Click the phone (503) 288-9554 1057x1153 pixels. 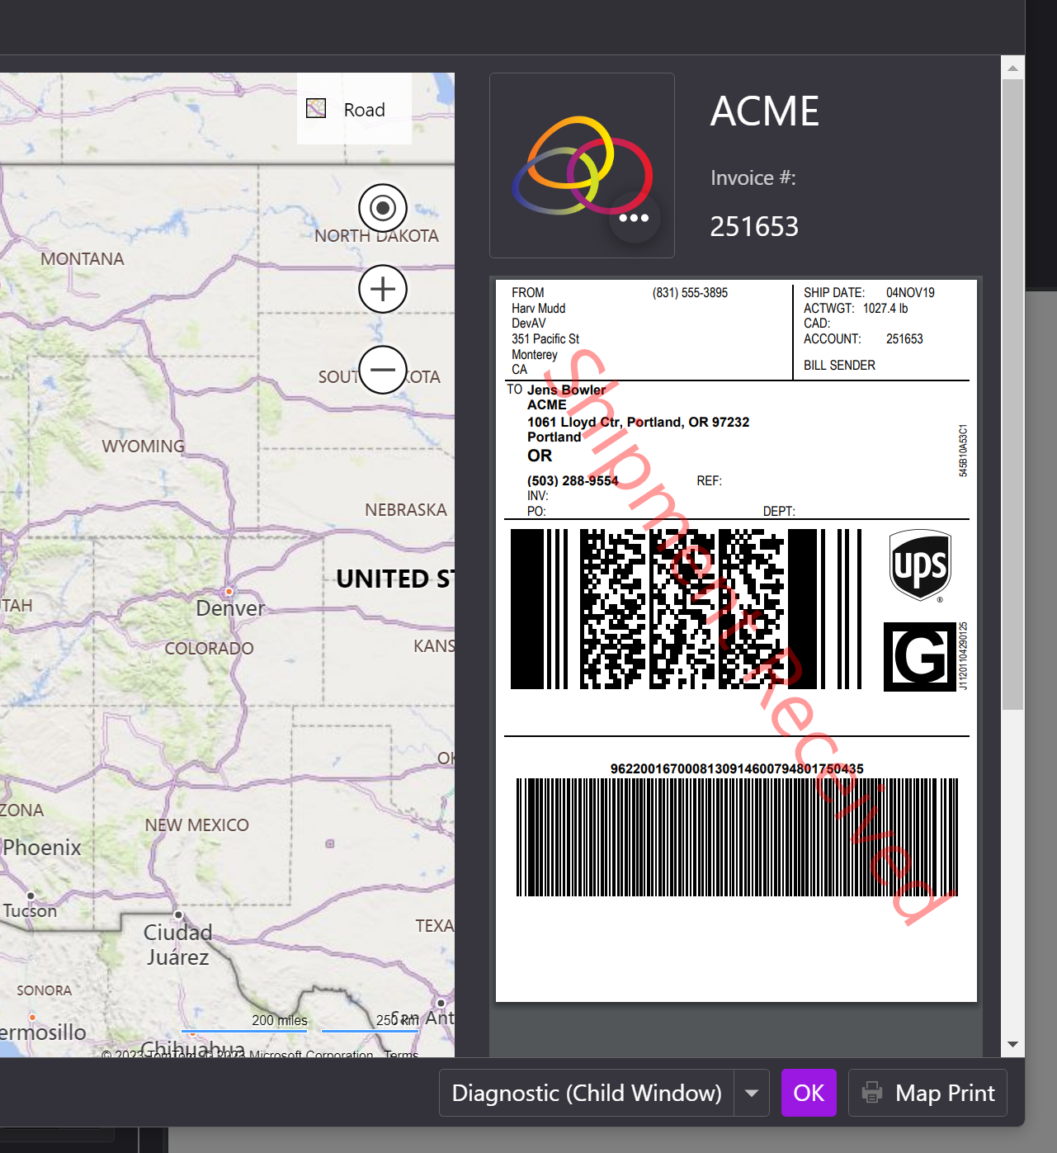[x=573, y=480]
